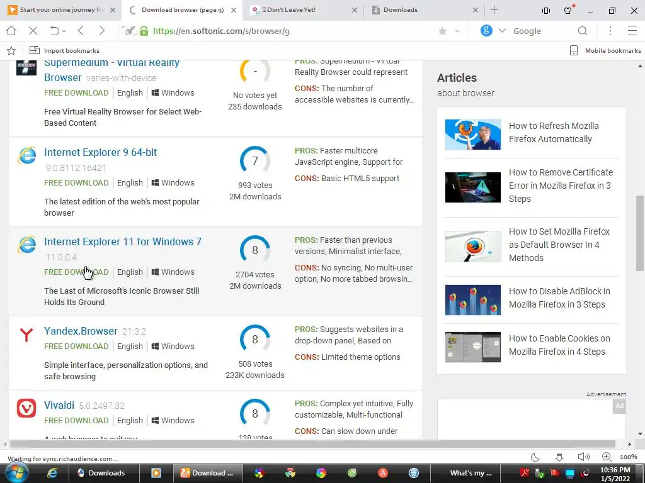Open the restore-tab dropdown arrow
Screen dimensions: 645x483
point(64,31)
